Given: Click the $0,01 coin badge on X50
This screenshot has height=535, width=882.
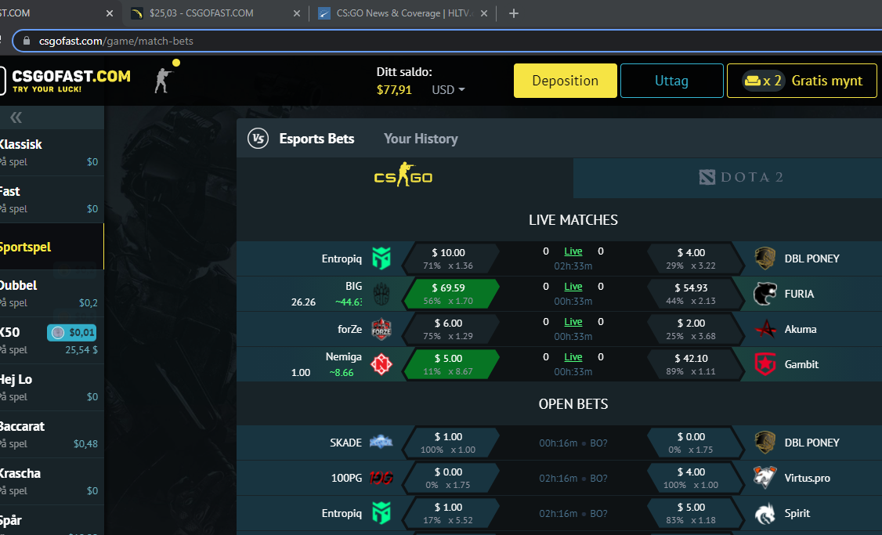Looking at the screenshot, I should pyautogui.click(x=71, y=332).
